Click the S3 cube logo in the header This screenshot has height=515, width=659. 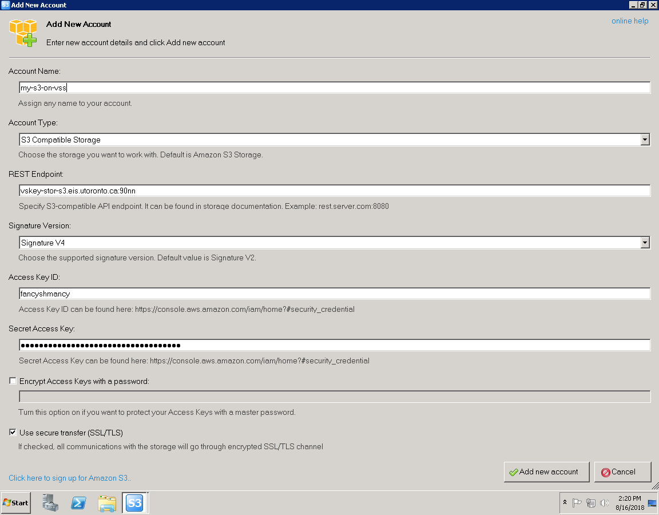23,33
